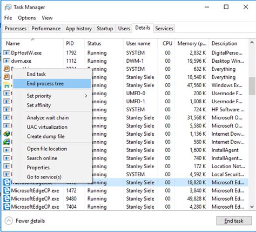This screenshot has height=232, width=256.
Task: Open the View menu
Action: (47, 18)
